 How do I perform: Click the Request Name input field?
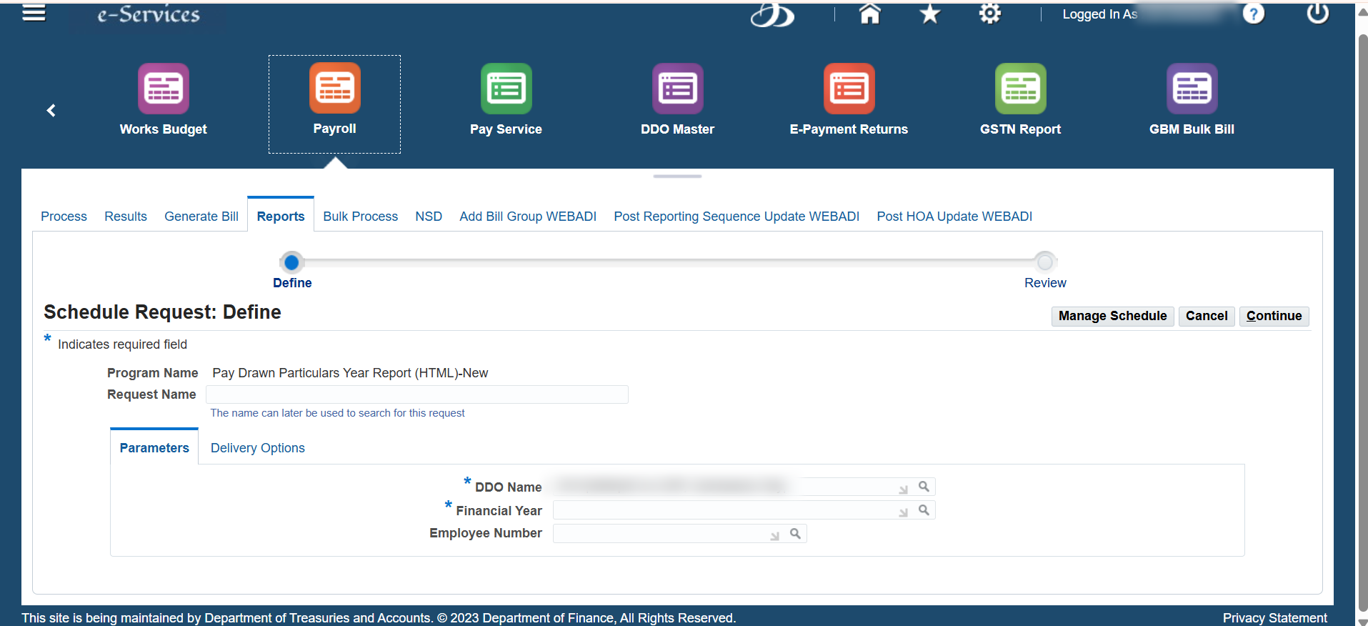(417, 394)
